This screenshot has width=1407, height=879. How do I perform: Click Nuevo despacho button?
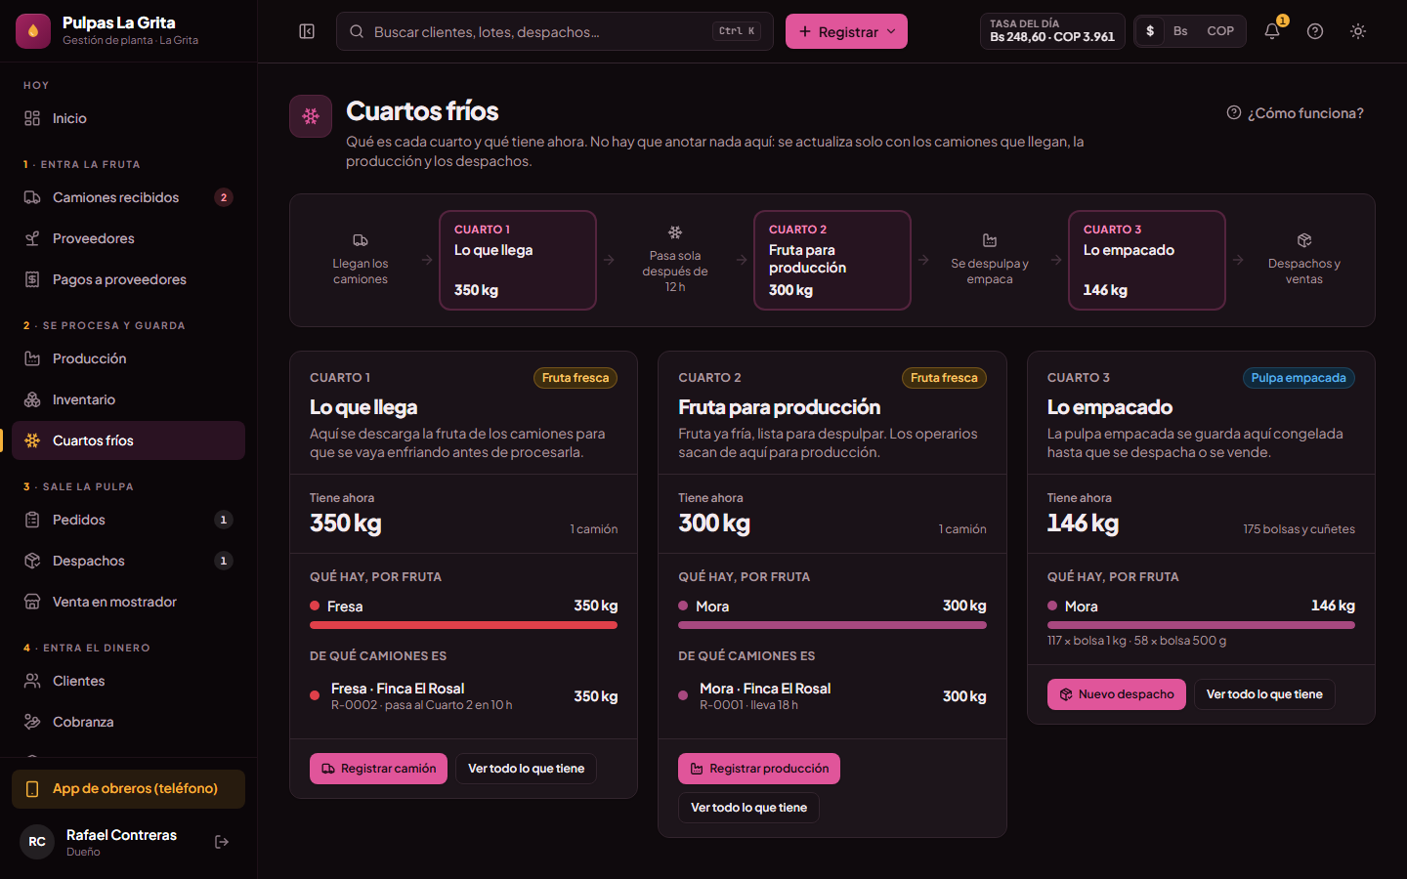click(x=1117, y=694)
